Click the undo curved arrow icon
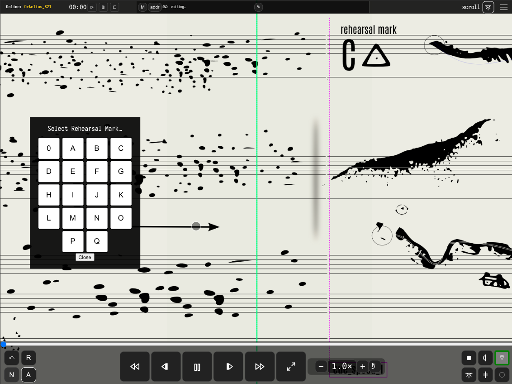This screenshot has height=384, width=512. [x=12, y=358]
